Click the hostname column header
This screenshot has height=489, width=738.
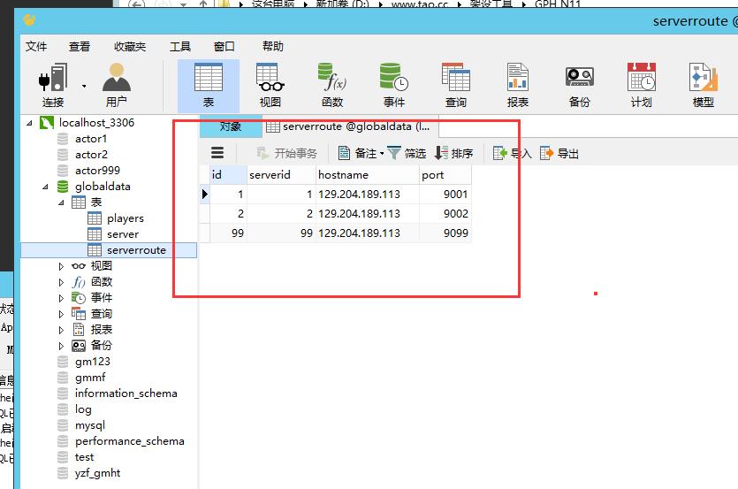[366, 174]
